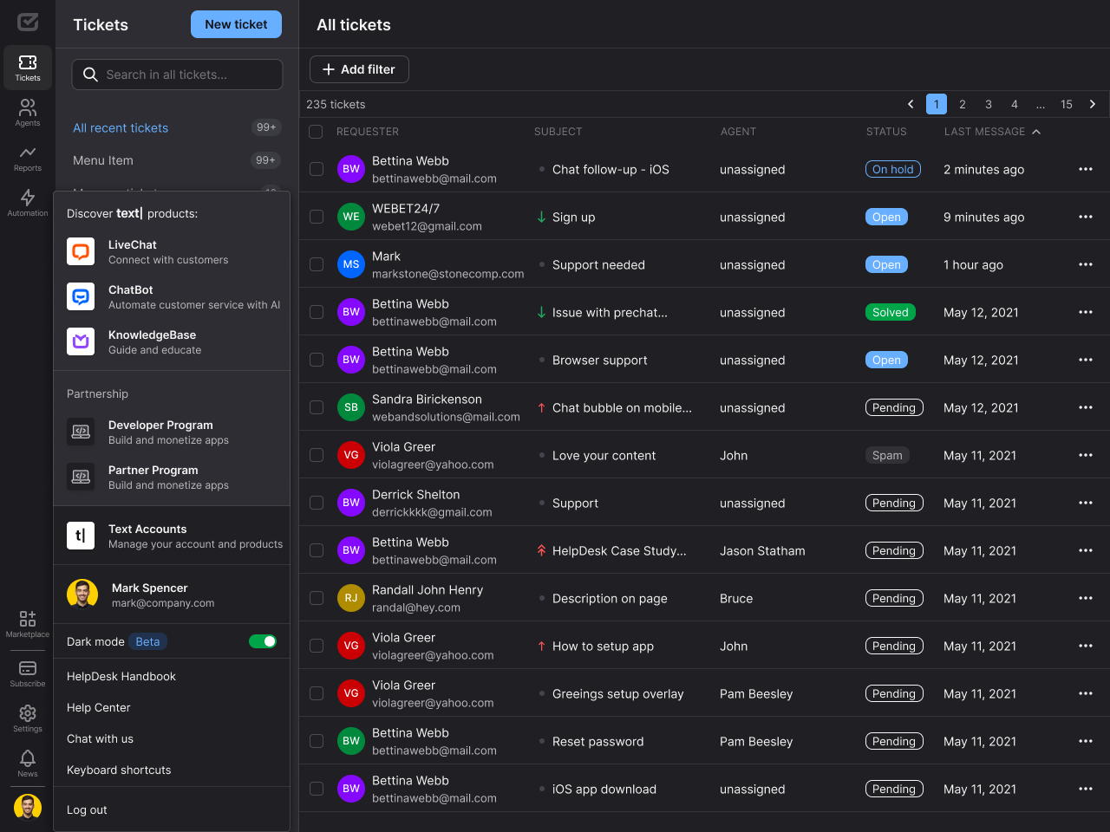The height and width of the screenshot is (832, 1110).
Task: Select checkbox for Sandra Birickenson ticket
Action: [317, 407]
